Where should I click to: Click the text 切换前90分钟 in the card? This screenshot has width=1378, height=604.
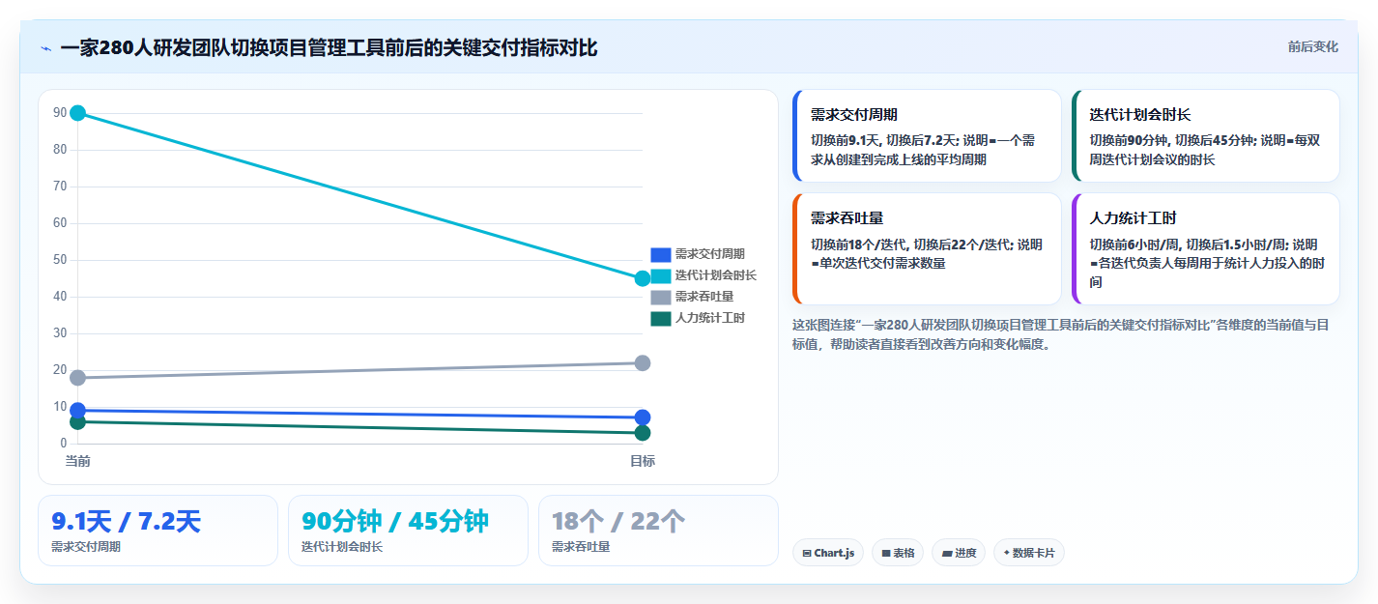click(1131, 141)
